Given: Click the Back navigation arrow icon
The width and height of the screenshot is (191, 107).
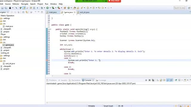Looking at the screenshot, I should 103,8.
